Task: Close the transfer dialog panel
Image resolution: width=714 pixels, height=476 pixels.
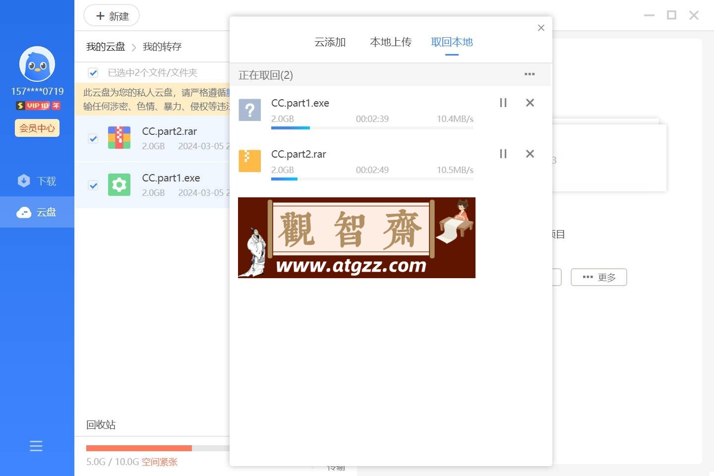Action: tap(541, 28)
